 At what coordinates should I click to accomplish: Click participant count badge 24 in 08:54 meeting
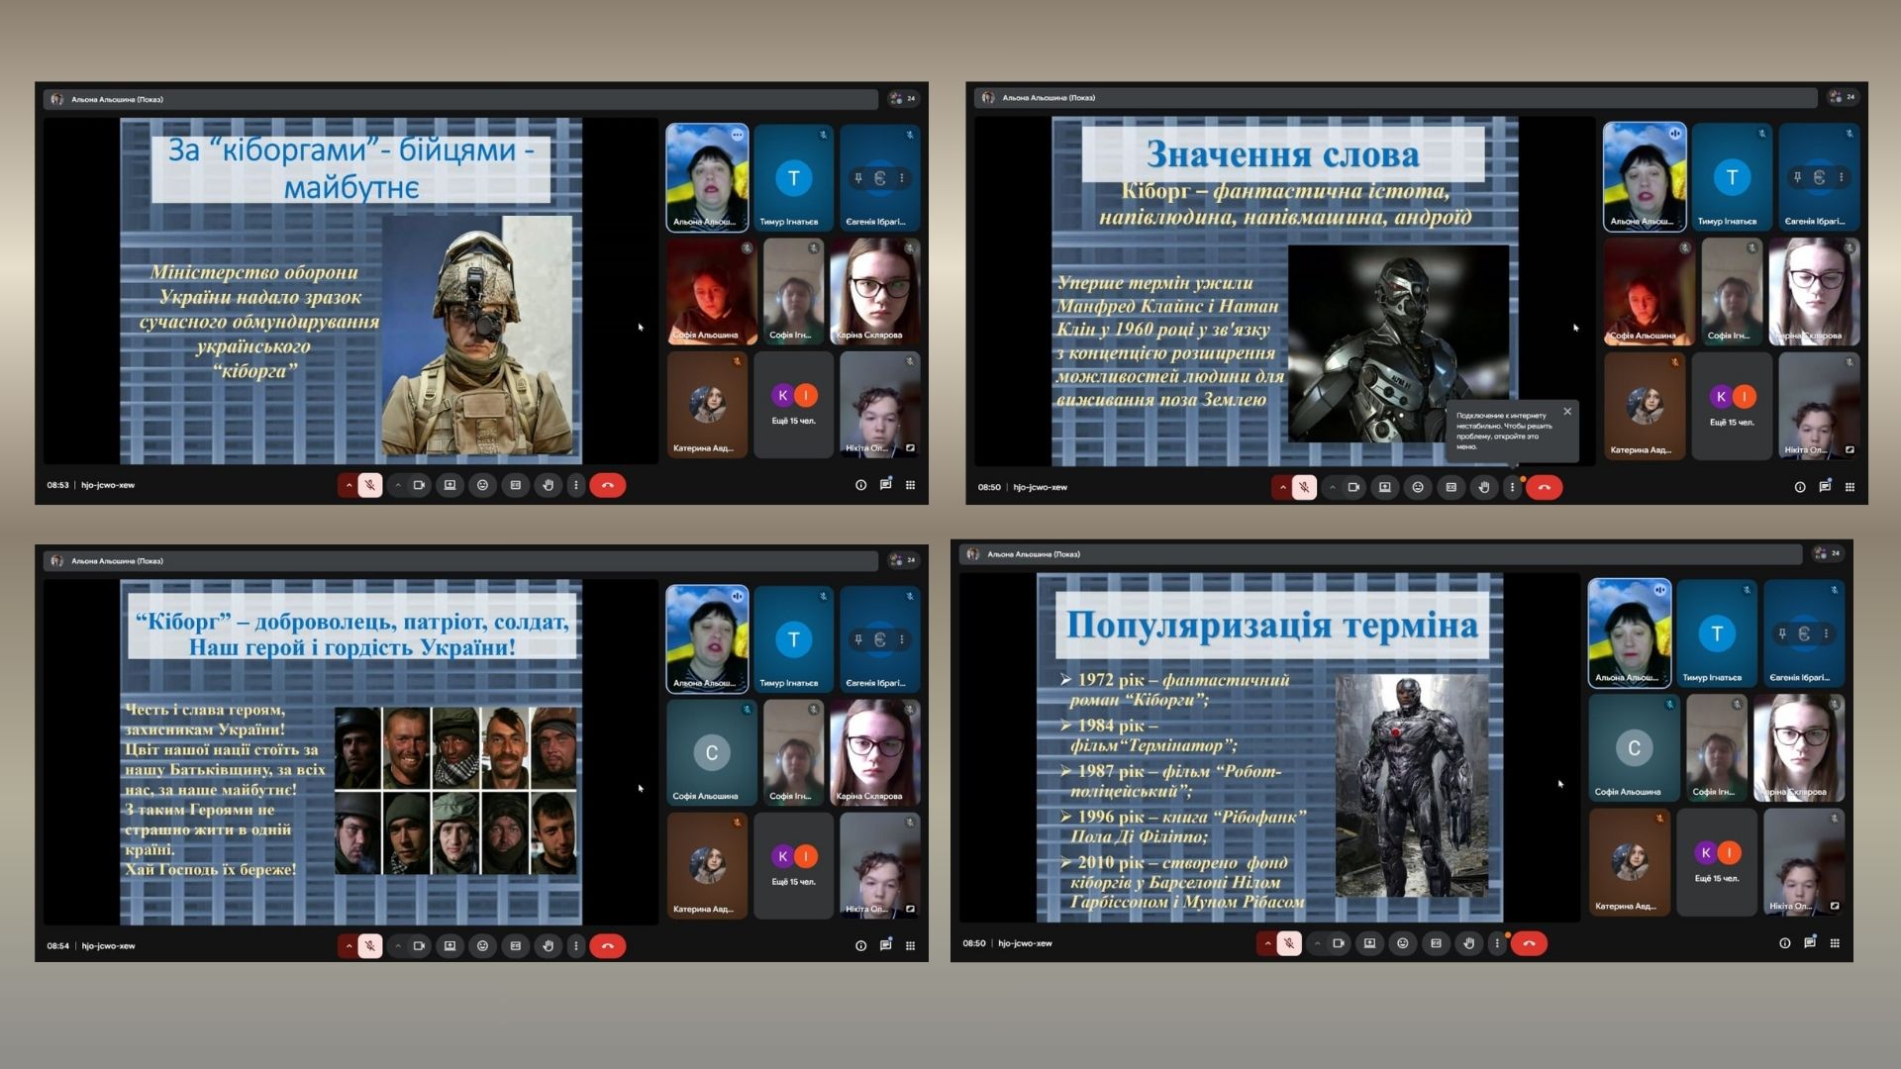(903, 560)
